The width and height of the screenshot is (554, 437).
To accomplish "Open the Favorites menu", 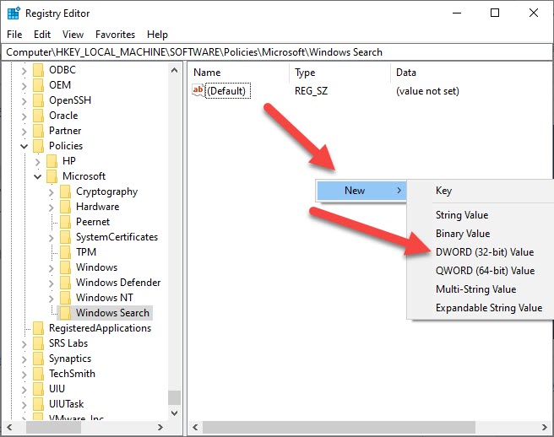I will click(x=115, y=35).
